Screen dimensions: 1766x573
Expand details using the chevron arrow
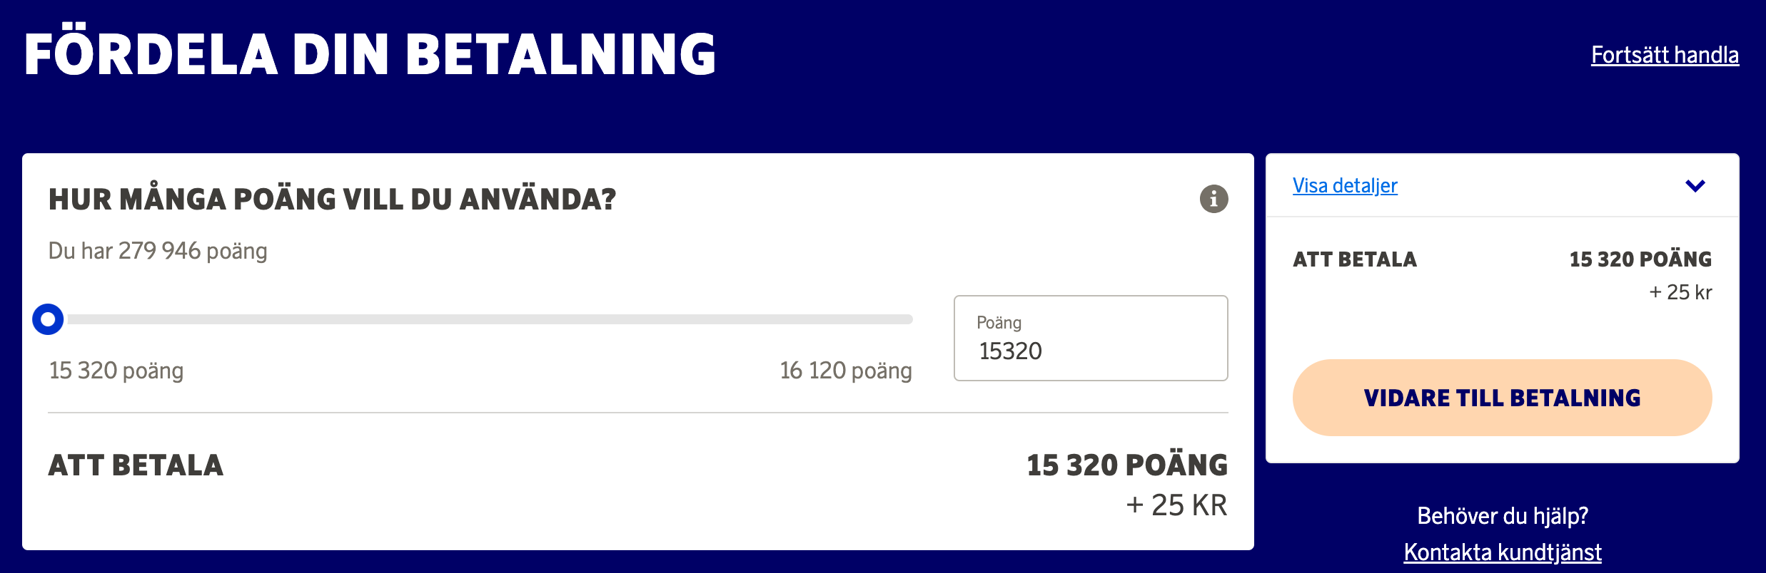[1695, 186]
